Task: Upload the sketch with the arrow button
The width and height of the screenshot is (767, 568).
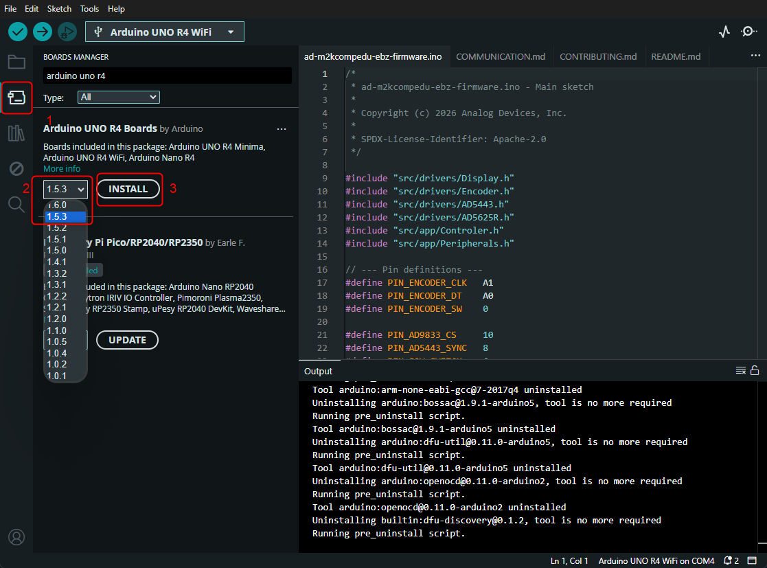Action: pyautogui.click(x=43, y=32)
